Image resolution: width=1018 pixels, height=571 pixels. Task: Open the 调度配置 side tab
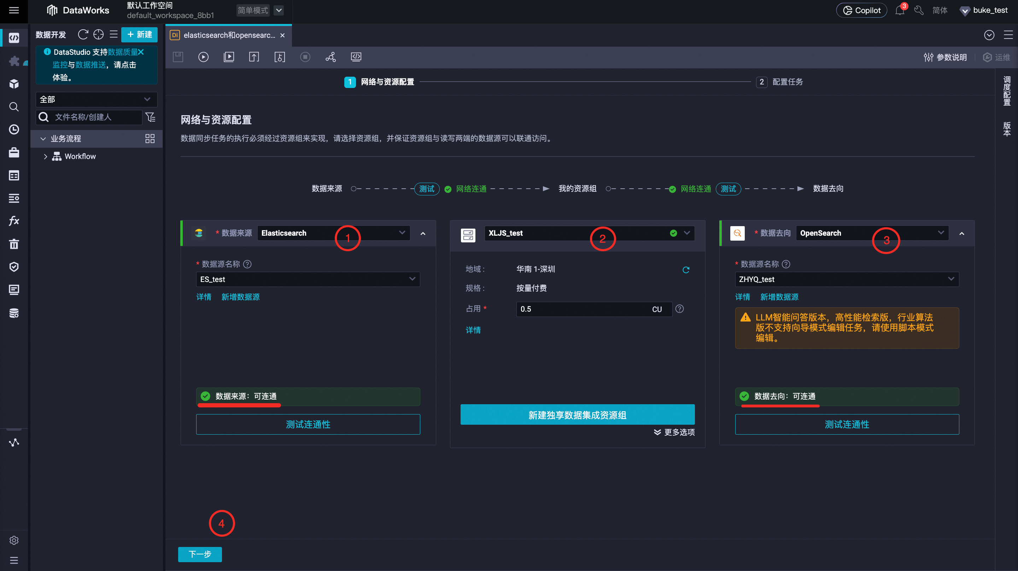point(1007,91)
